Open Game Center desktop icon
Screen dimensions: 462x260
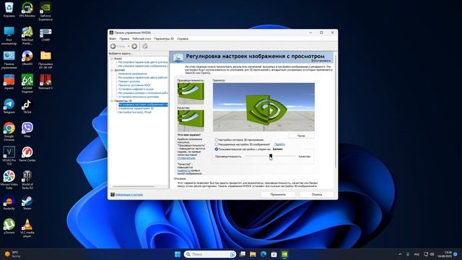click(27, 154)
